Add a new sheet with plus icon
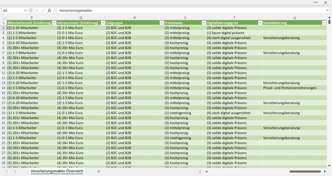Screen dimensions: 332x176 point(99,171)
